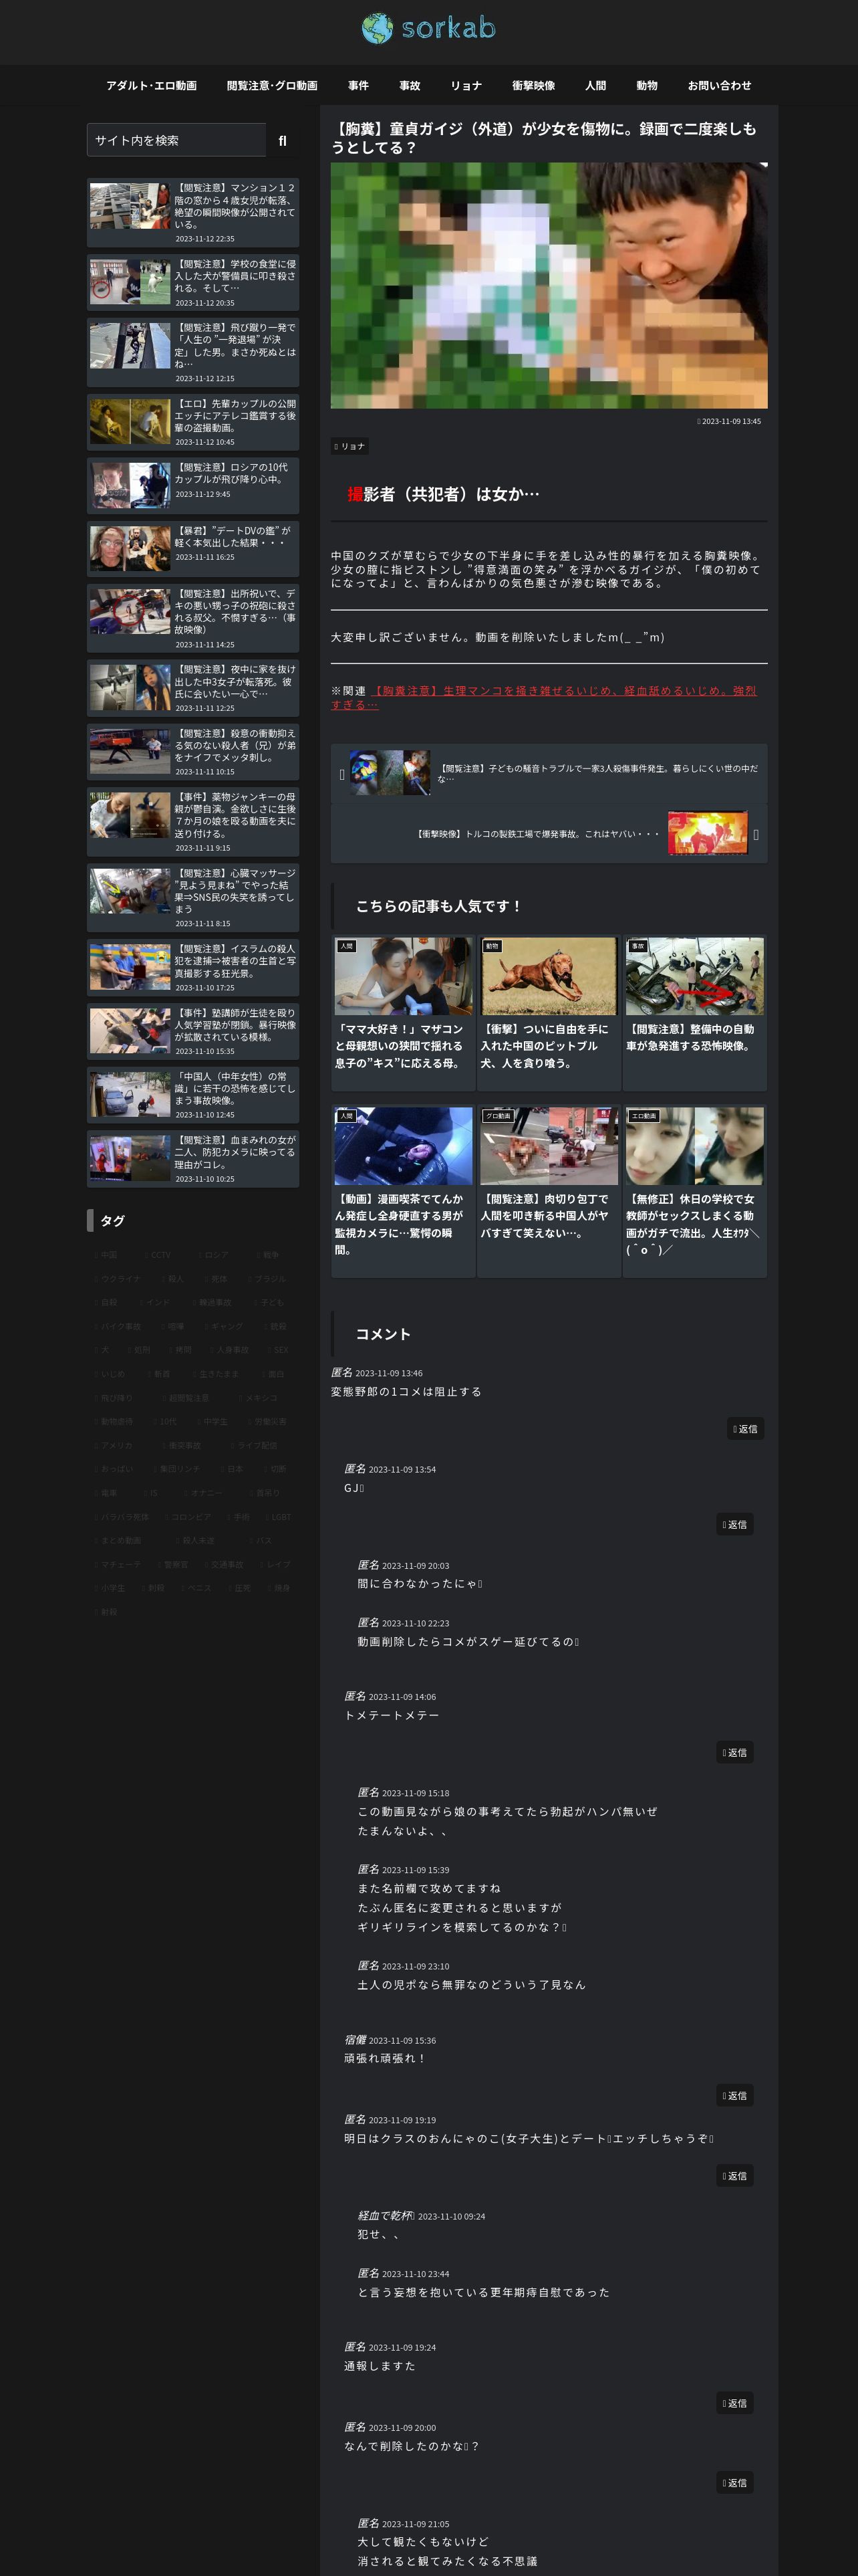Click the リョナ category tag under the article

pos(349,446)
